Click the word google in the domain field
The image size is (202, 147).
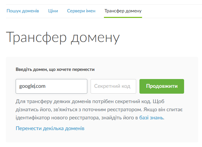point(27,86)
